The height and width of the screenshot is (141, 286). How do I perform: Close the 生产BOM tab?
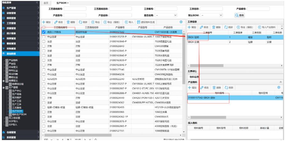click(68, 3)
